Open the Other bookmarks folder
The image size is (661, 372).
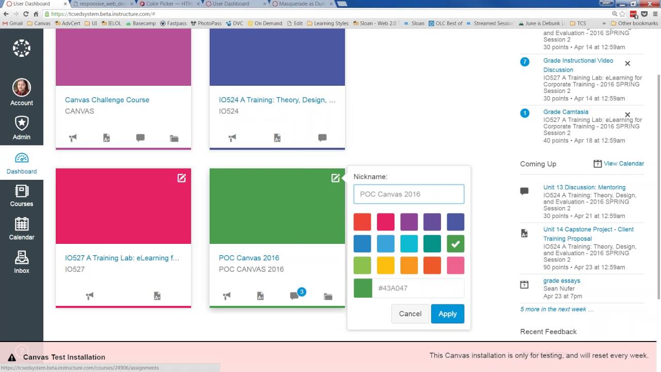[x=634, y=23]
